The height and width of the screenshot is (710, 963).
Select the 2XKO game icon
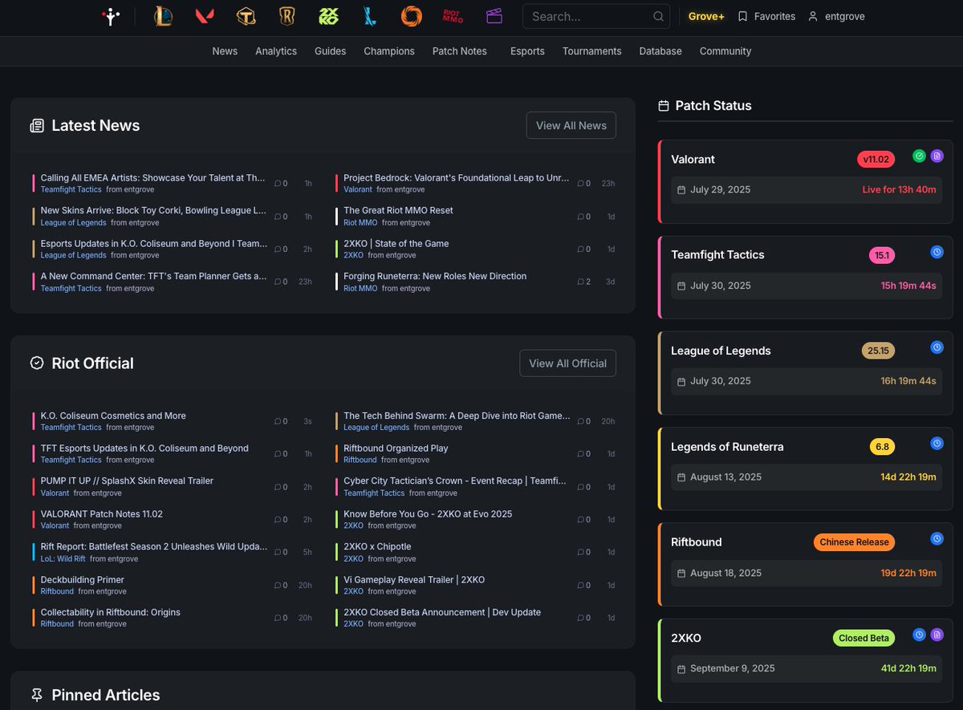(x=328, y=16)
